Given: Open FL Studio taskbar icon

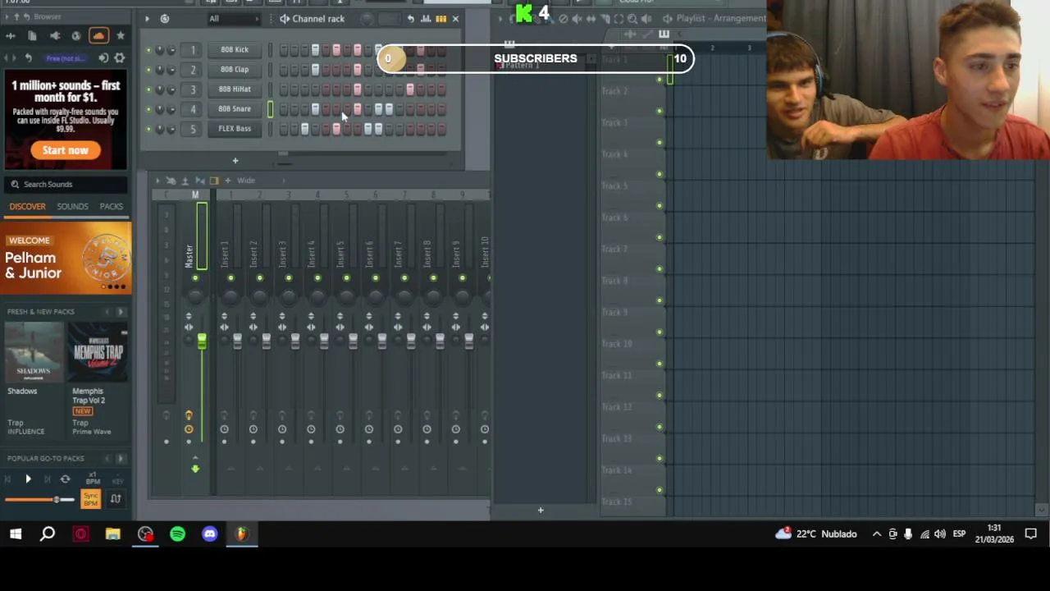Looking at the screenshot, I should [x=241, y=534].
